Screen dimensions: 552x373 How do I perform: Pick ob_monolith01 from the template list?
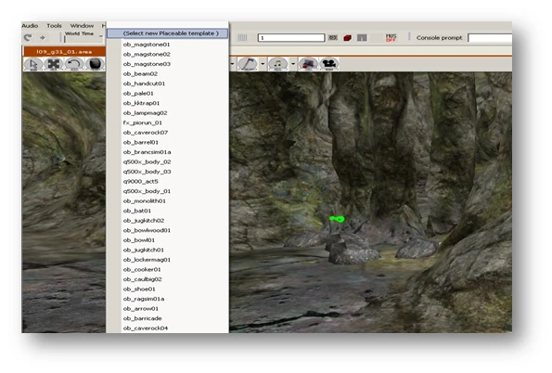[145, 201]
